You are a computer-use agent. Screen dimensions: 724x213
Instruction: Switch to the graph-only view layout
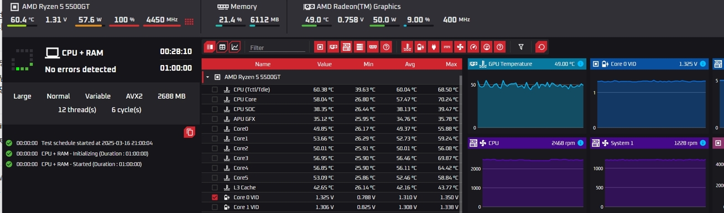(235, 47)
